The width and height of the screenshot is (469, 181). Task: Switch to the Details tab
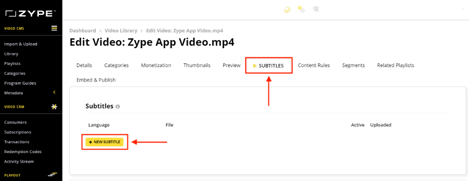tap(84, 65)
